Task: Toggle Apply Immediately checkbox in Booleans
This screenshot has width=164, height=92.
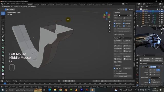Action: pos(115,23)
